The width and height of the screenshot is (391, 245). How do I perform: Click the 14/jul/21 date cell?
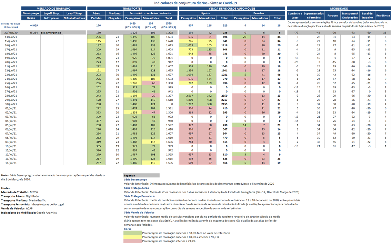(x=11, y=163)
